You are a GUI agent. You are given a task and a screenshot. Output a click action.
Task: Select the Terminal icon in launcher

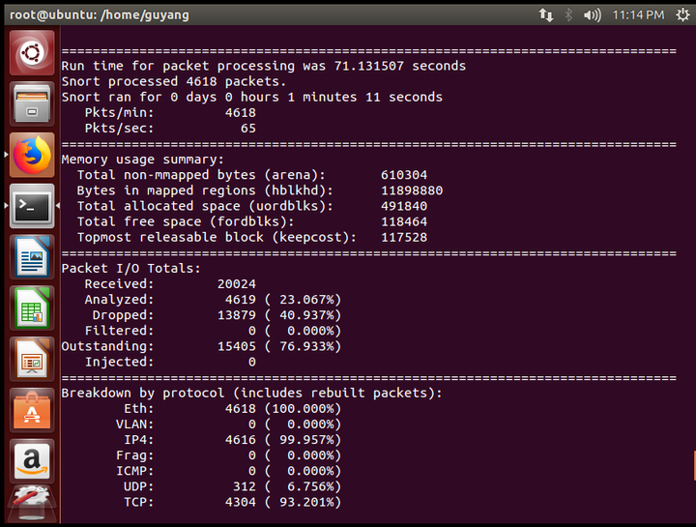pos(32,206)
